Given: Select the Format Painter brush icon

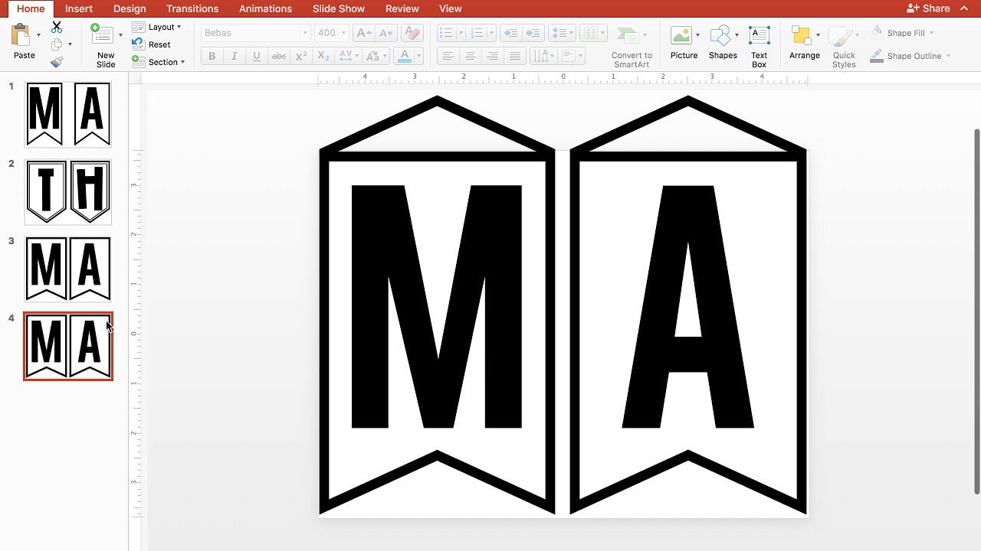Looking at the screenshot, I should point(57,62).
